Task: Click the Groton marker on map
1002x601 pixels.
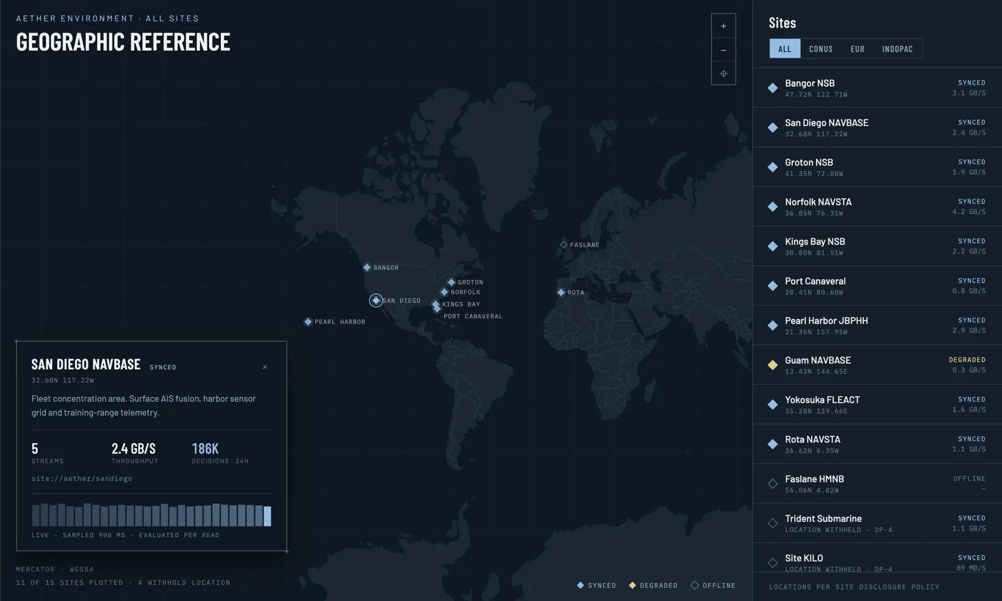Action: pyautogui.click(x=451, y=283)
